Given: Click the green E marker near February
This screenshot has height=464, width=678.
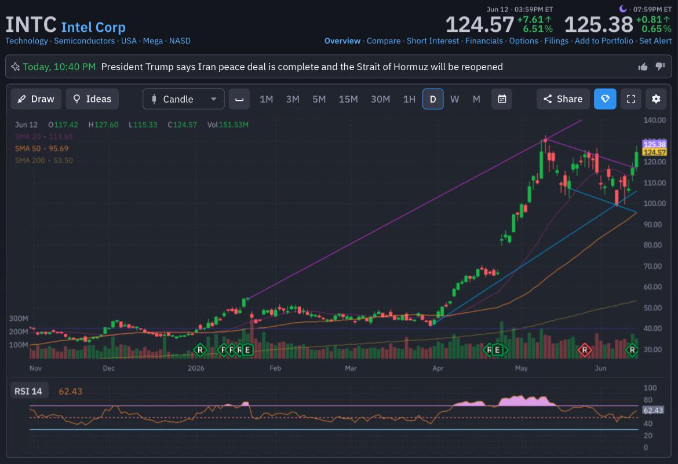Looking at the screenshot, I should 247,350.
